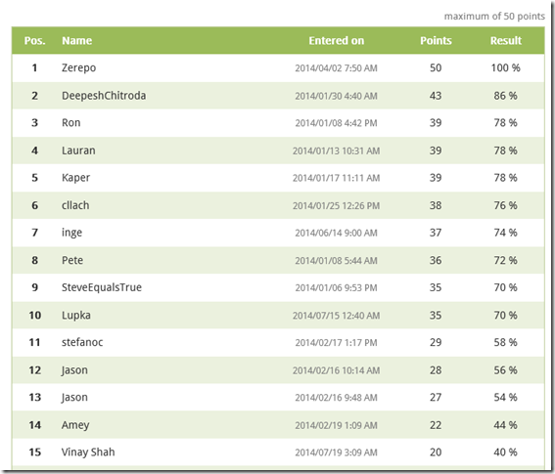Choose Lauran's row name
Image resolution: width=555 pixels, height=474 pixels.
tap(78, 151)
